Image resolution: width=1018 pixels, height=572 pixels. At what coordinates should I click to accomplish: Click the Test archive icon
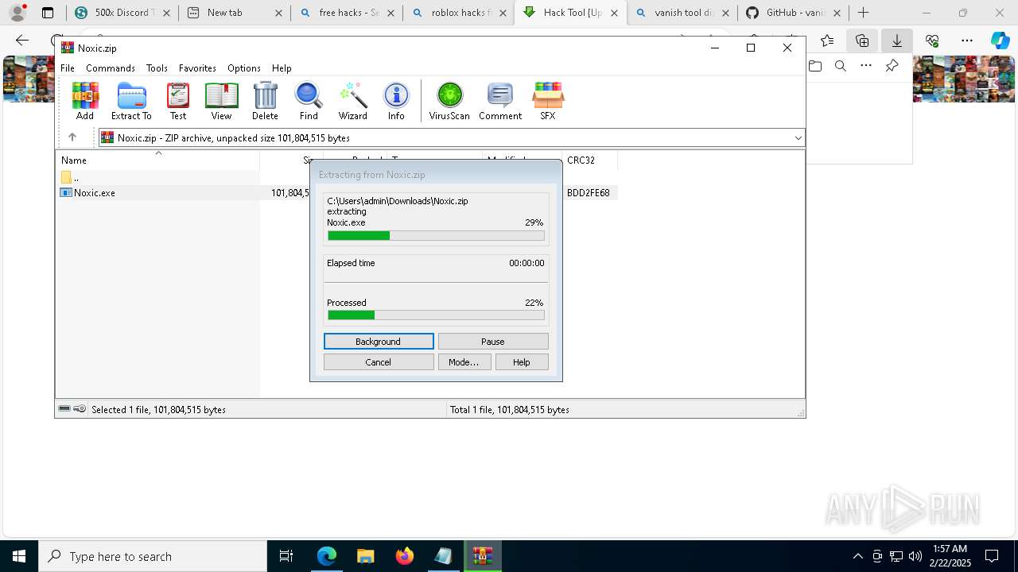(x=178, y=101)
